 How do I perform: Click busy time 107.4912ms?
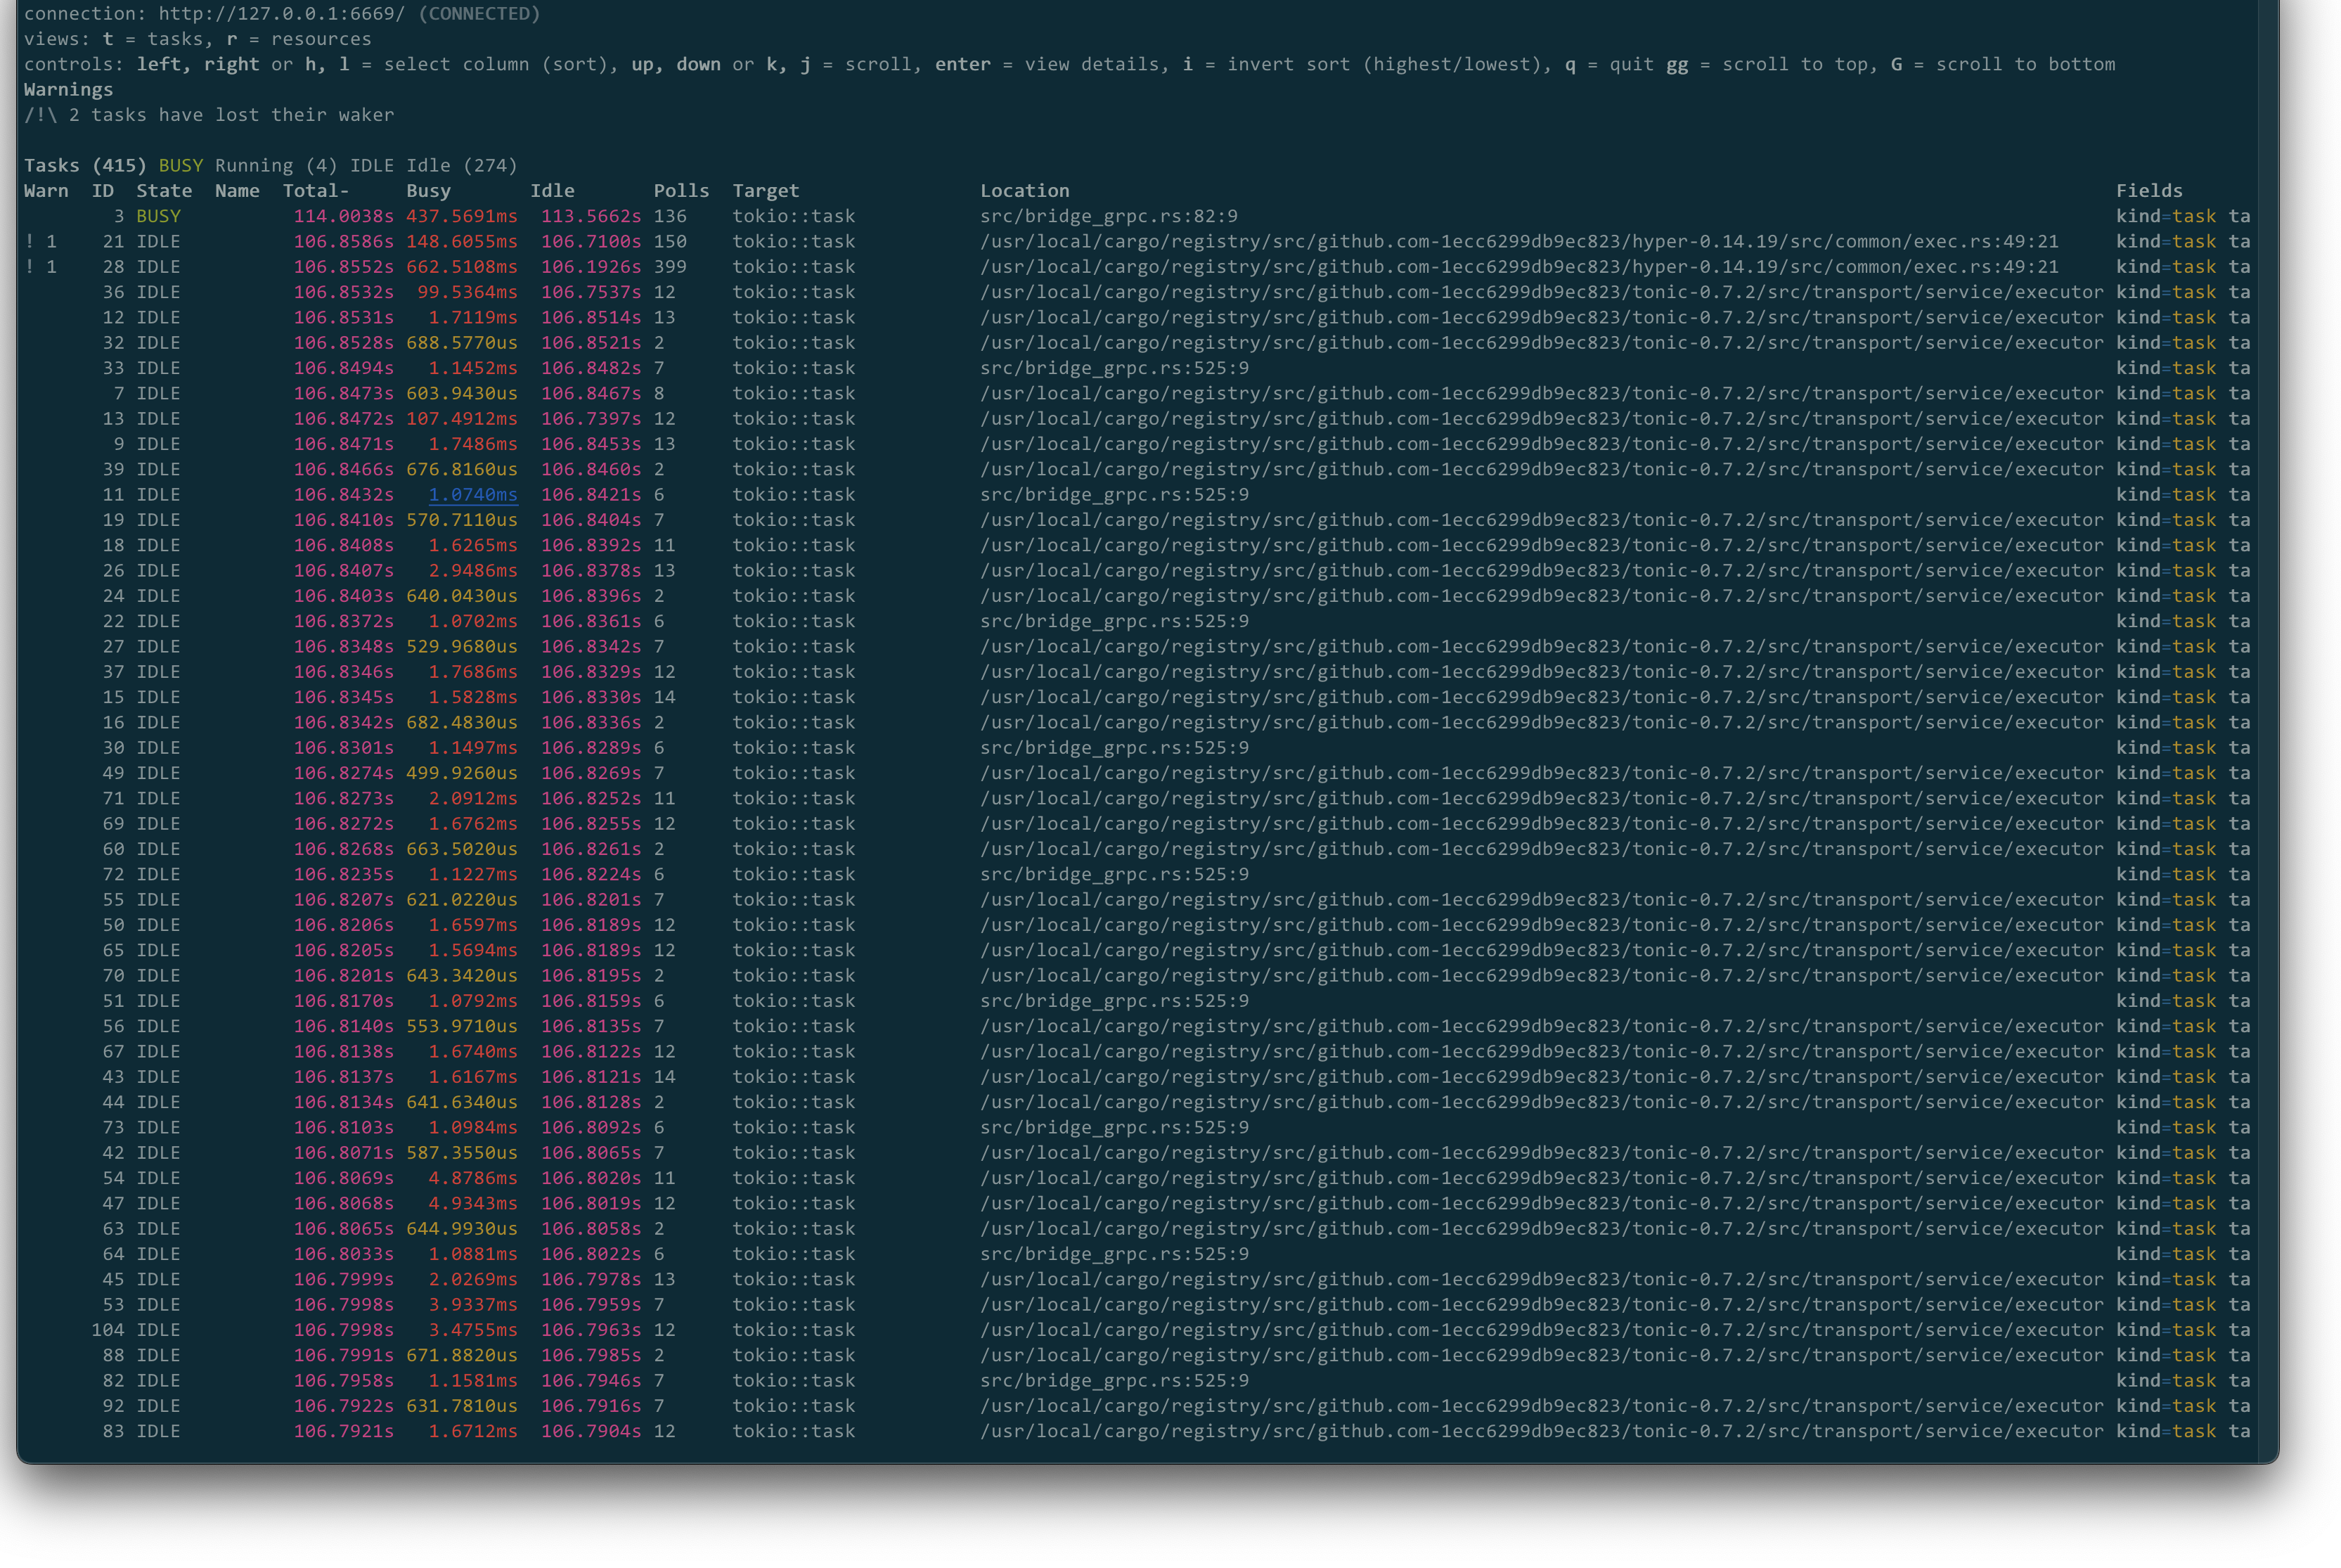point(462,418)
